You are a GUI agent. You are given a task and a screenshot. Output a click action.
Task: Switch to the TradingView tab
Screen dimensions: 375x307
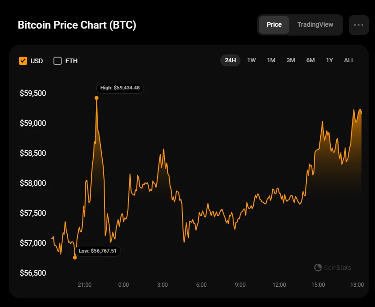[315, 25]
